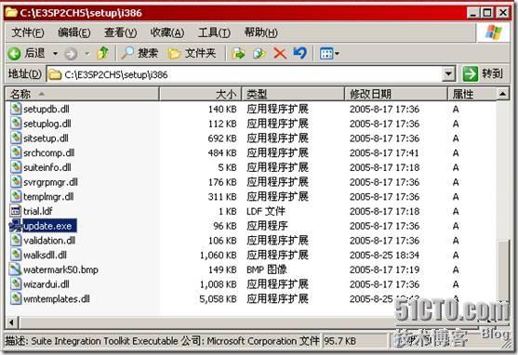Click the 1,060 KB size value
Screen dimensions: 518x355
[218, 256]
